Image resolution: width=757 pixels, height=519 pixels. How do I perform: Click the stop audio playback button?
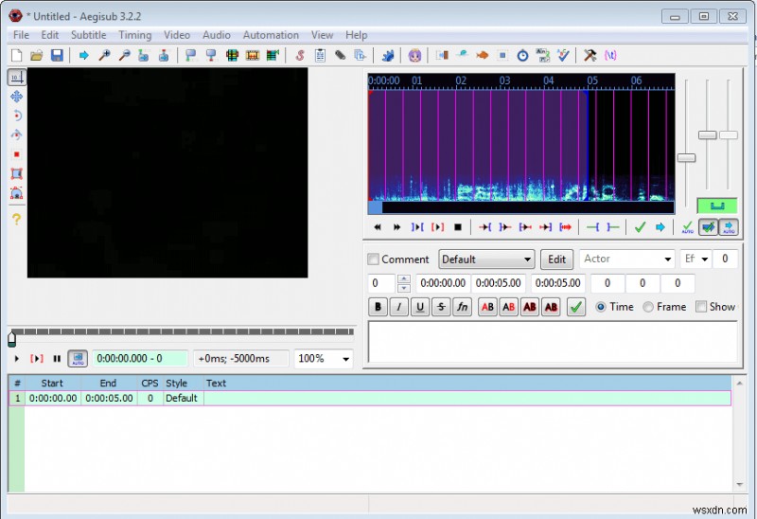coord(458,227)
